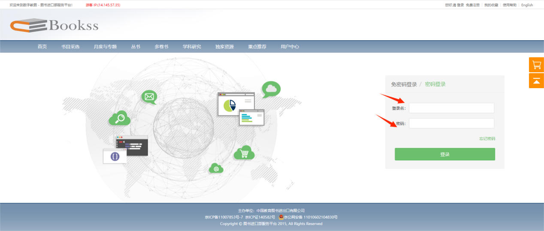This screenshot has height=231, width=544.
Task: Focus the 登录名 input field
Action: [451, 108]
